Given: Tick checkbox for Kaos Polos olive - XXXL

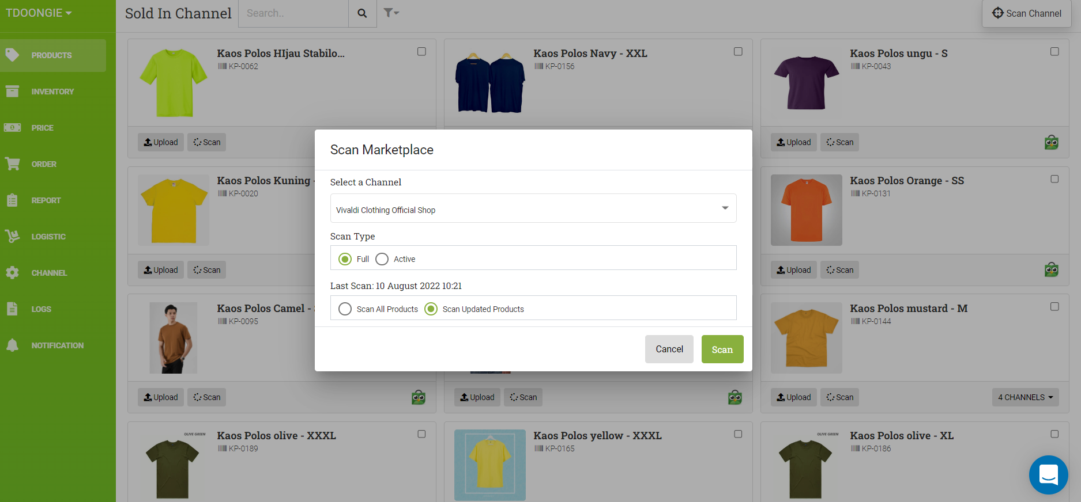Looking at the screenshot, I should (421, 434).
